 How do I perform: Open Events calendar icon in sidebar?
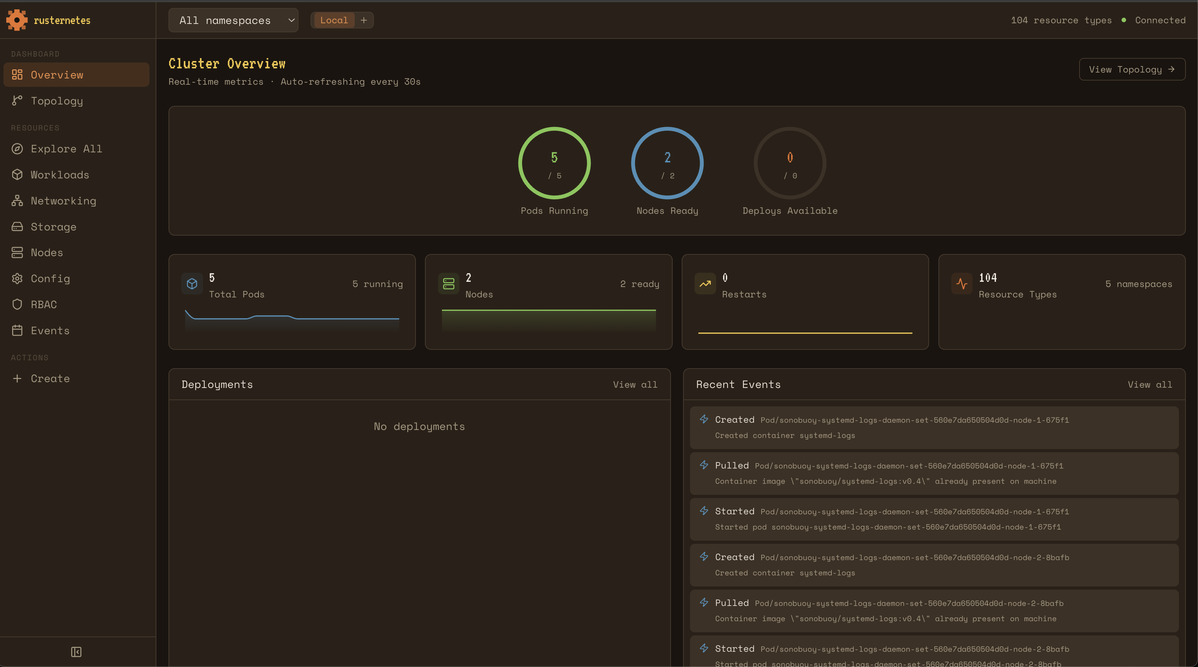pyautogui.click(x=17, y=331)
